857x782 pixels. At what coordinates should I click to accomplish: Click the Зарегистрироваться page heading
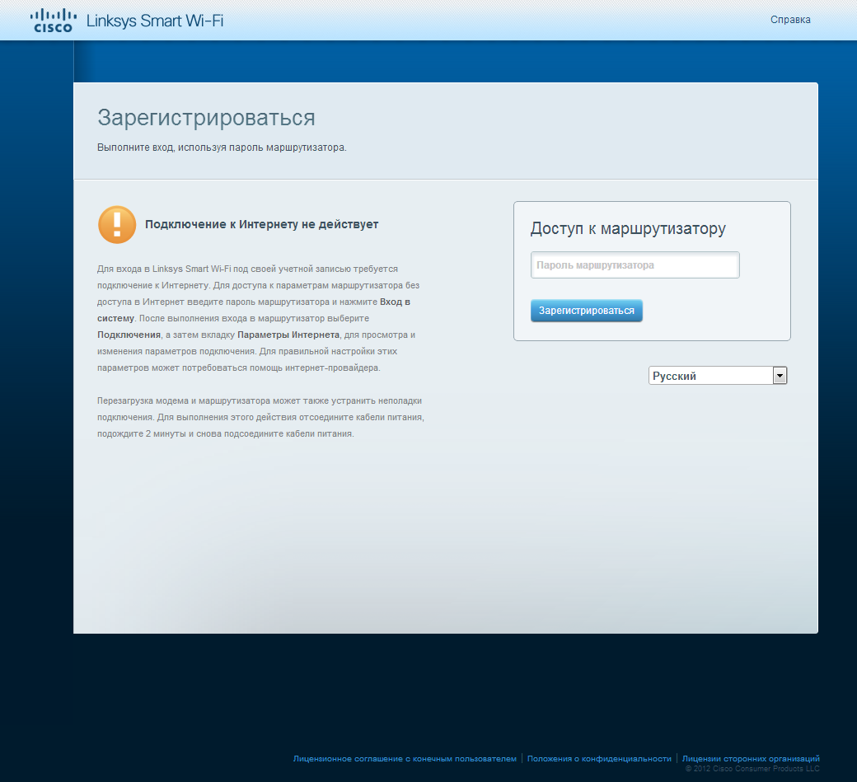pos(206,118)
